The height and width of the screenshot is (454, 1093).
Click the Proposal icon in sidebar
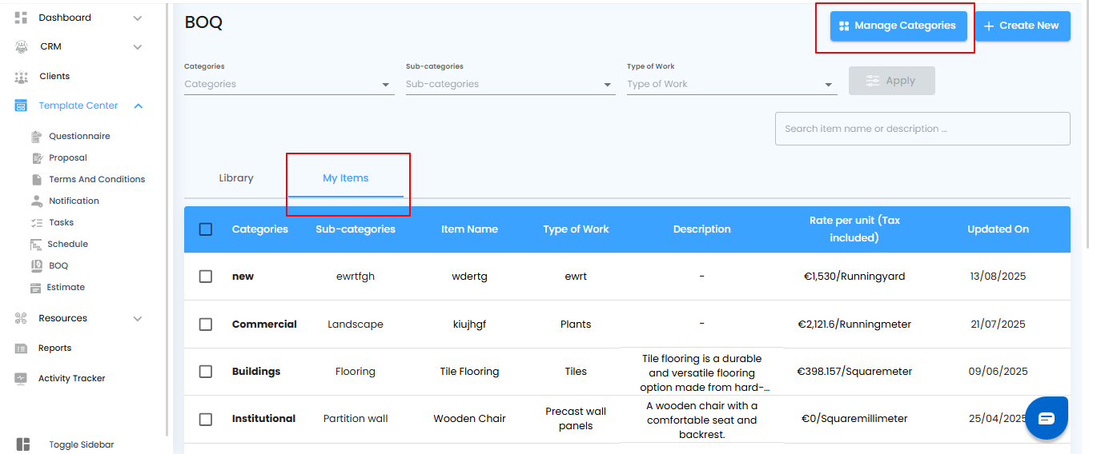pos(36,158)
